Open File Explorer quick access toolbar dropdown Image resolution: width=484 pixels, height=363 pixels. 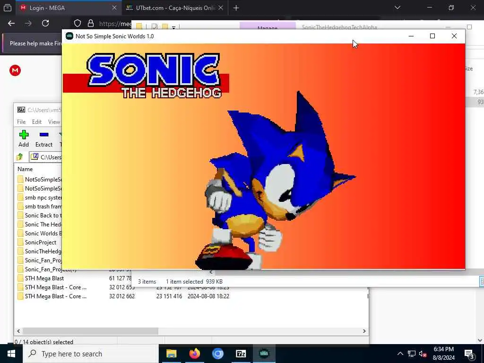pos(173,27)
